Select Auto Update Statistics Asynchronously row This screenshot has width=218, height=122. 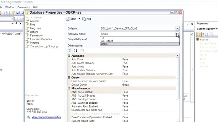pyautogui.click(x=123, y=74)
